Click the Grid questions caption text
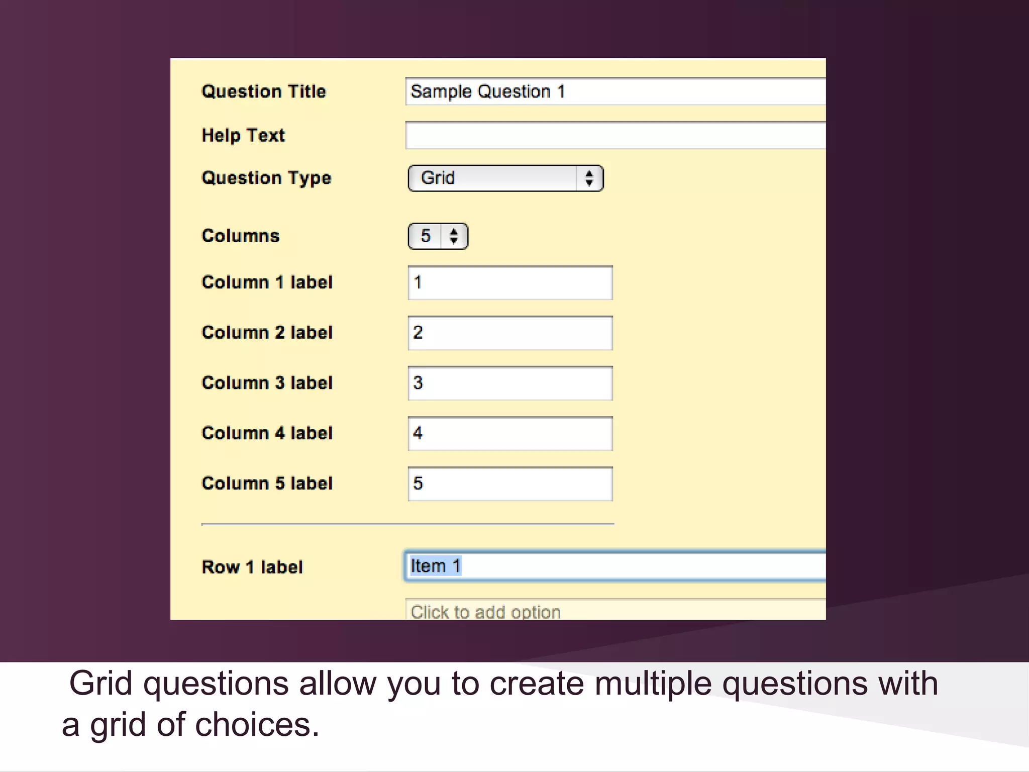The height and width of the screenshot is (772, 1029). pyautogui.click(x=500, y=704)
